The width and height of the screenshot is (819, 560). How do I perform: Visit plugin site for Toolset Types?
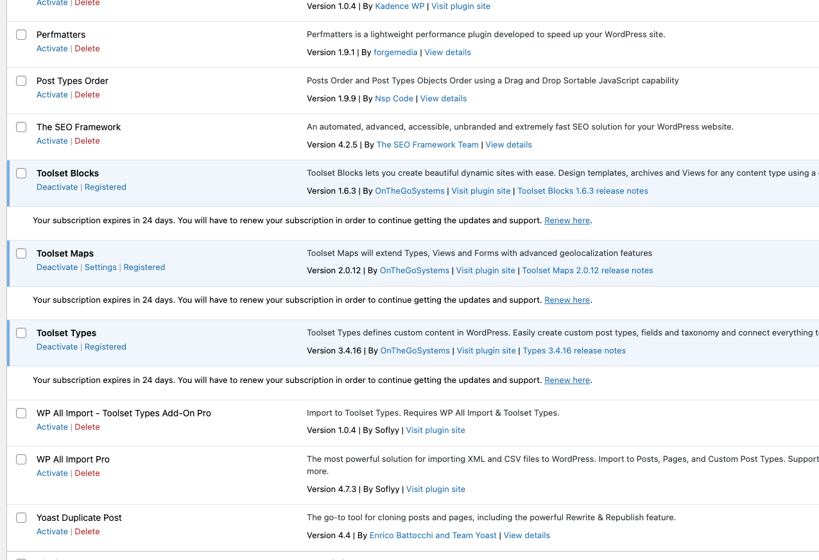click(487, 351)
